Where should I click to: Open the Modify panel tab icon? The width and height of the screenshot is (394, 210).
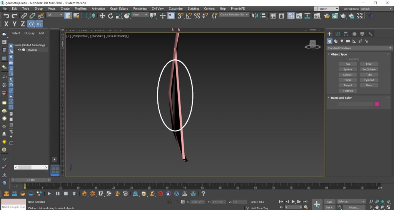coord(337,34)
